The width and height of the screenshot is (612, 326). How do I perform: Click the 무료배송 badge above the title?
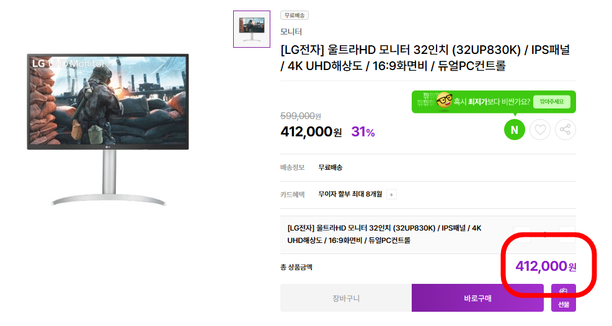pyautogui.click(x=295, y=15)
